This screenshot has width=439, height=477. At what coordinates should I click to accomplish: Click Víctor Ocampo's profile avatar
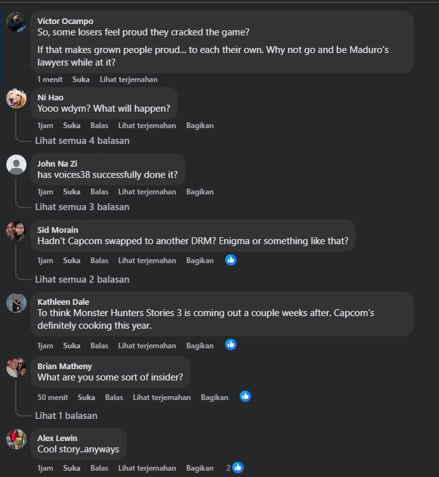(x=16, y=22)
